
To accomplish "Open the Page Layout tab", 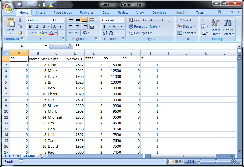I will click(x=63, y=13).
